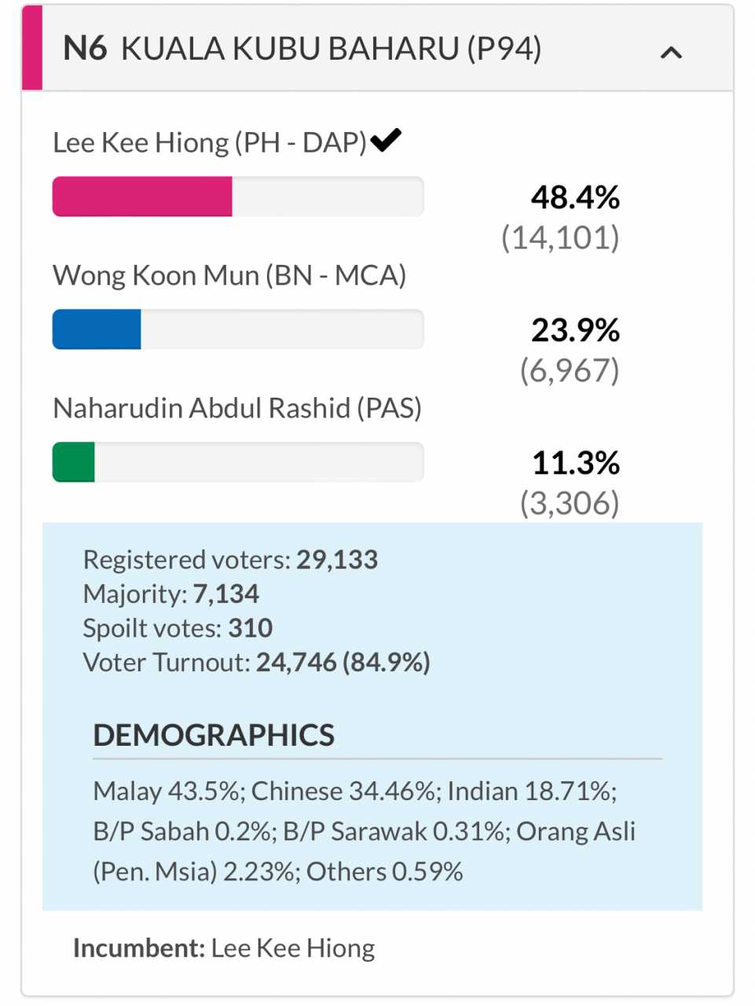Click the Spoilt votes 310 line
This screenshot has height=1006, width=755.
coord(178,628)
